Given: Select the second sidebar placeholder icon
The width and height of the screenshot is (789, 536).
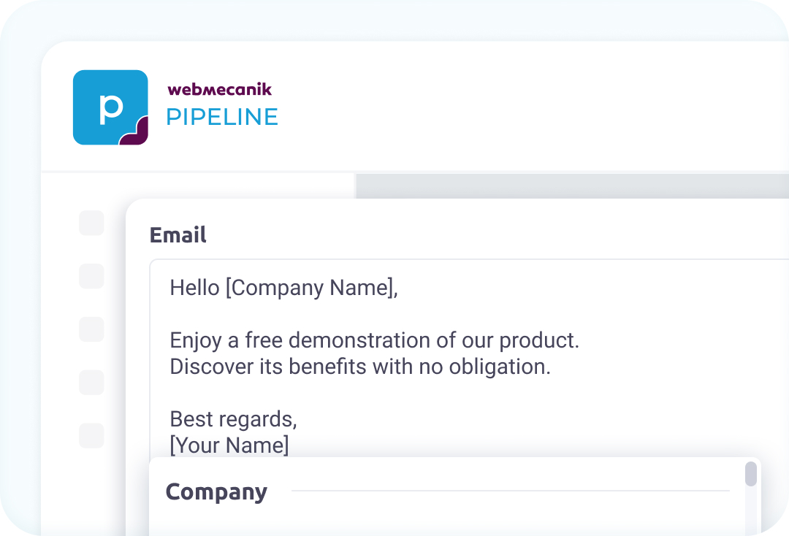Looking at the screenshot, I should (x=91, y=276).
